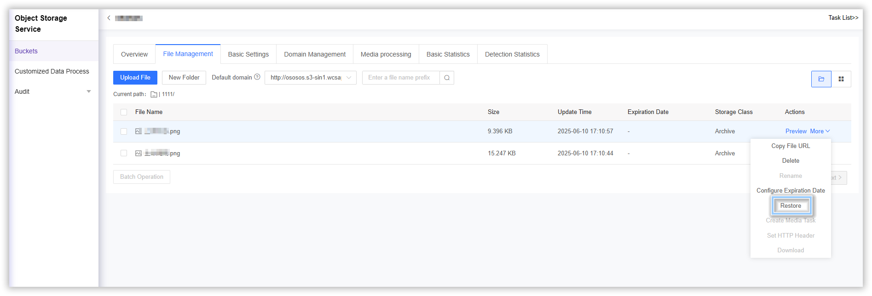This screenshot has height=296, width=872.
Task: Switch to folder list view icon
Action: click(821, 79)
